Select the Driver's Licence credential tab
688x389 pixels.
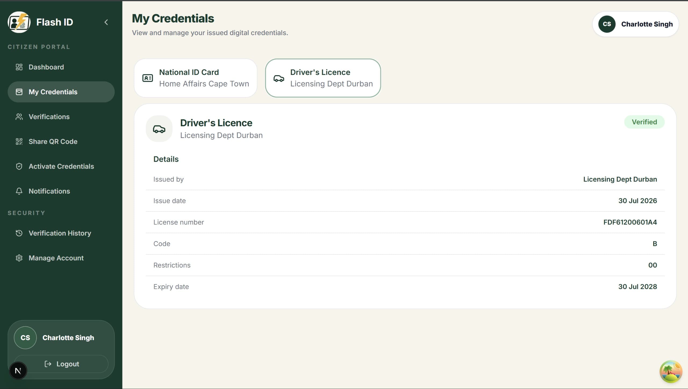tap(323, 78)
